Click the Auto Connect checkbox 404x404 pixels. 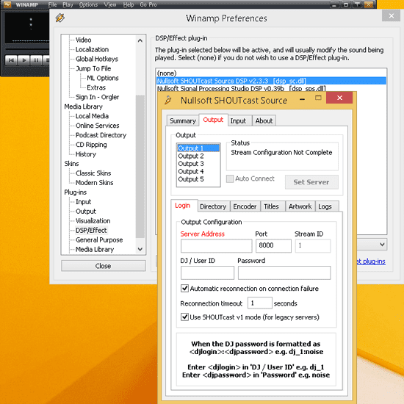pos(230,178)
